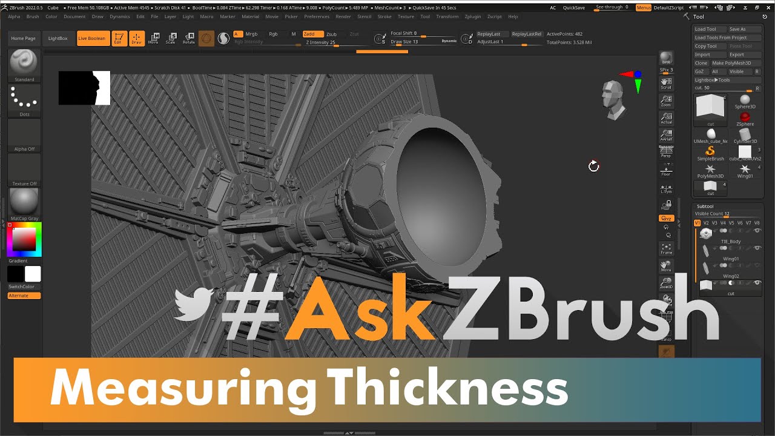The image size is (775, 436).
Task: Select the Move transform tool
Action: click(x=154, y=39)
